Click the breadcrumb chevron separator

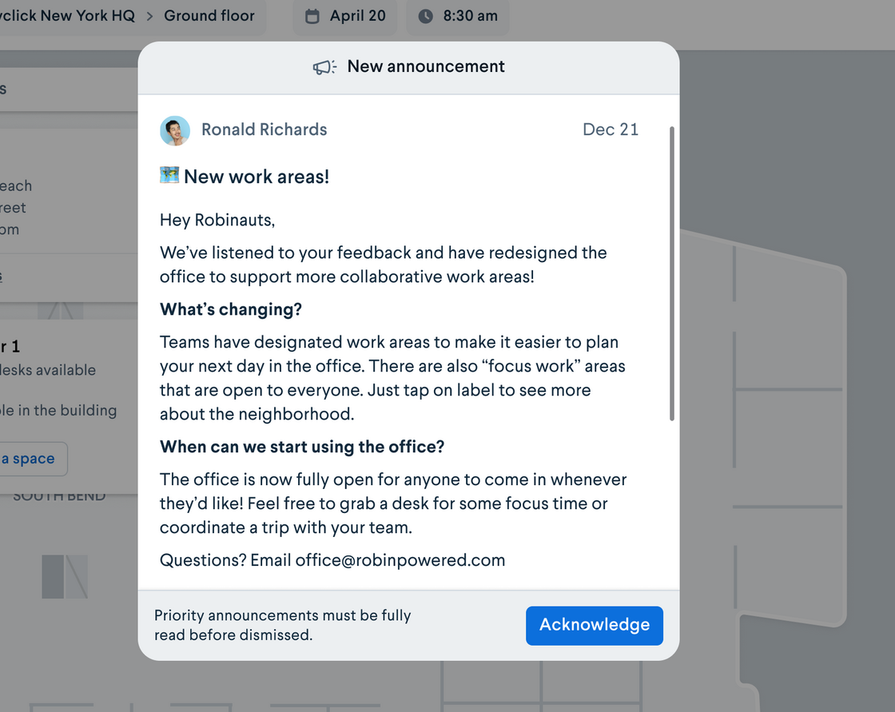point(149,16)
